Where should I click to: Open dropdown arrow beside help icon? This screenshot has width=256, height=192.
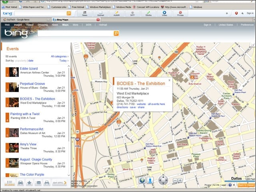point(234,185)
